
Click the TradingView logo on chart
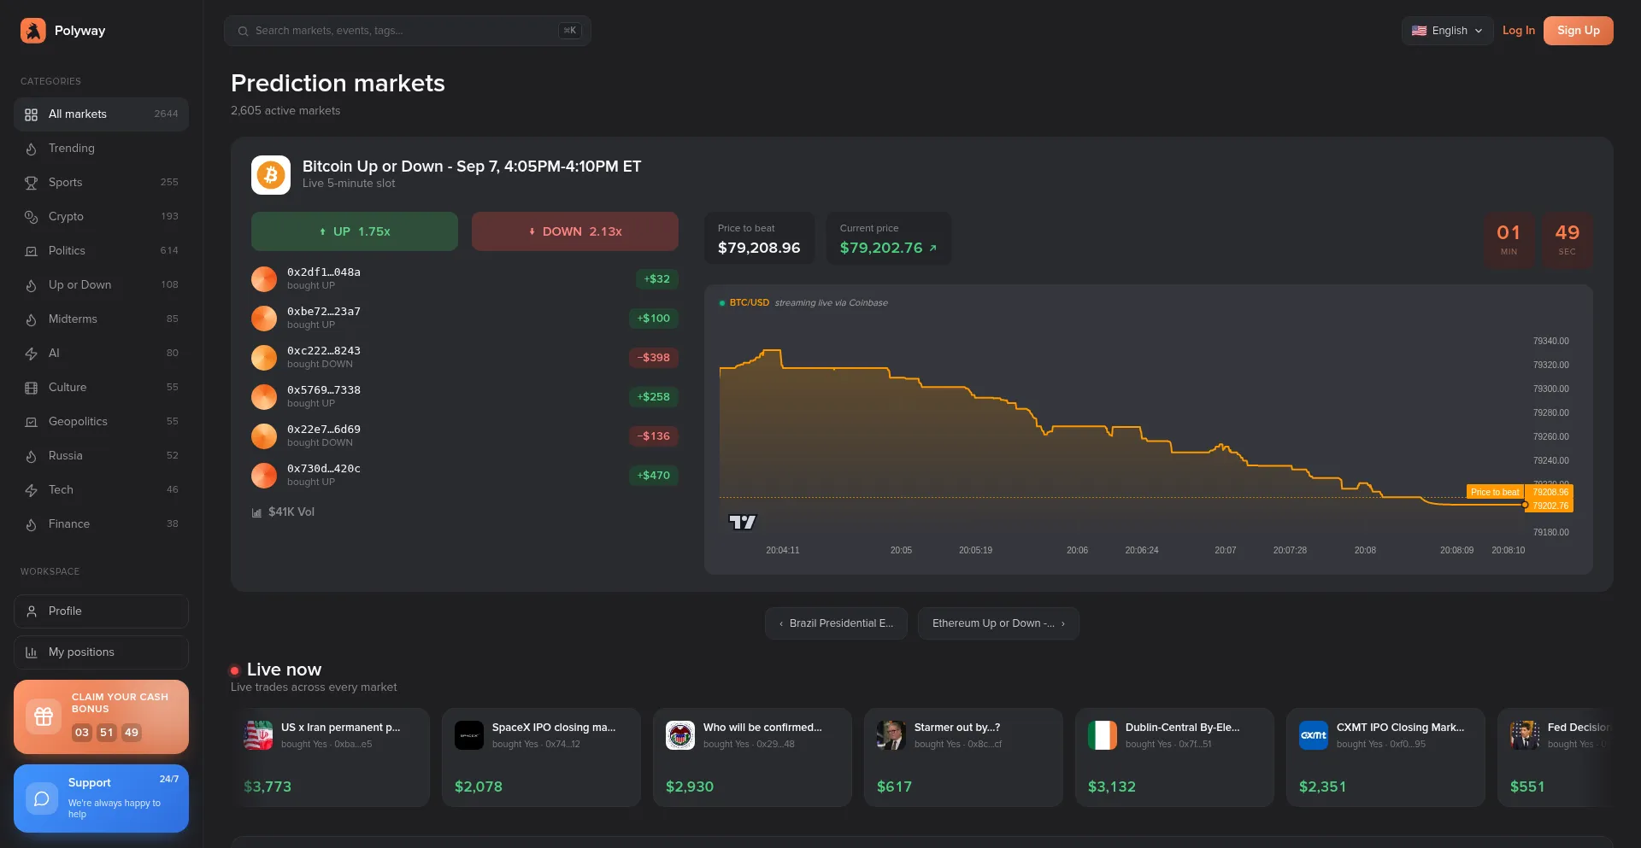(x=742, y=522)
